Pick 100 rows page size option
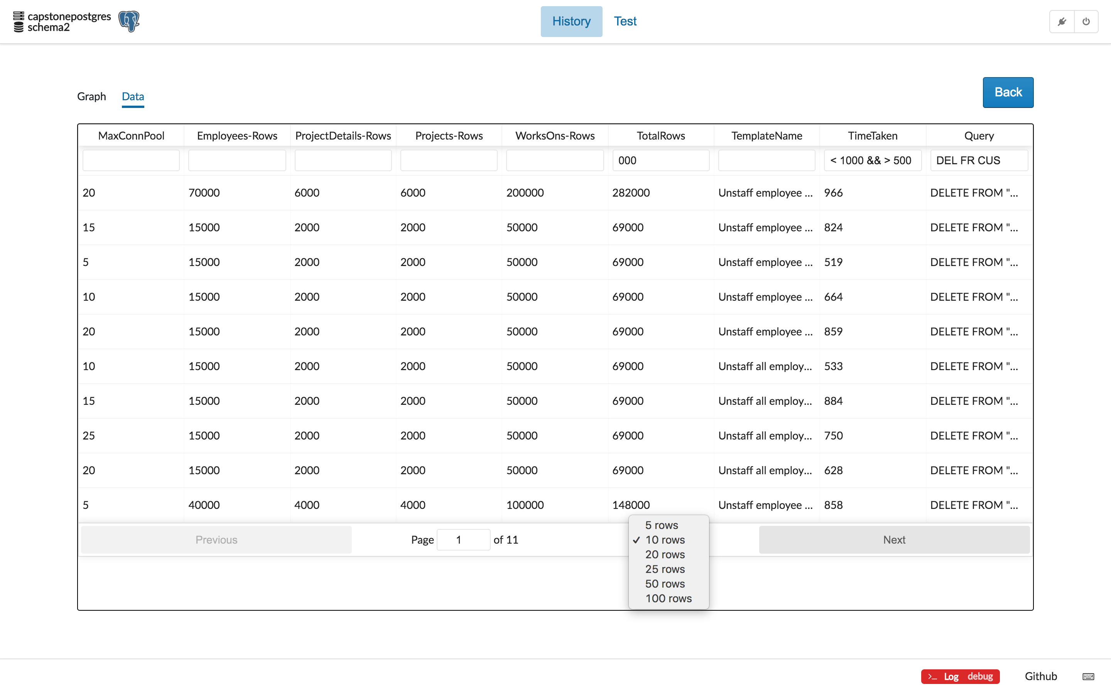Image resolution: width=1111 pixels, height=694 pixels. (668, 598)
